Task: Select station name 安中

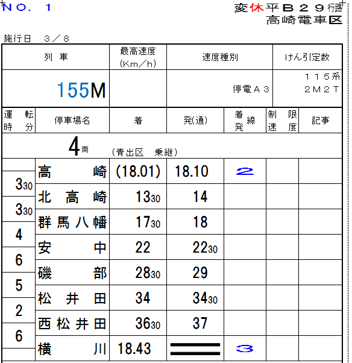Action: pos(72,247)
